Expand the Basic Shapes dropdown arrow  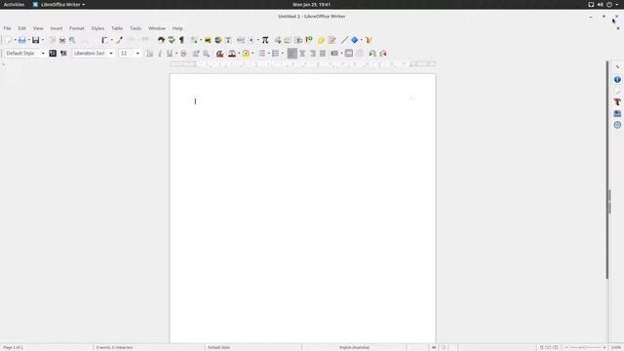[x=361, y=40]
